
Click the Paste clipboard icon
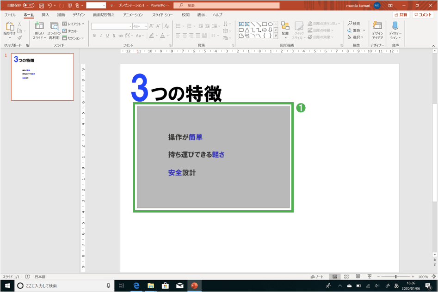click(10, 26)
